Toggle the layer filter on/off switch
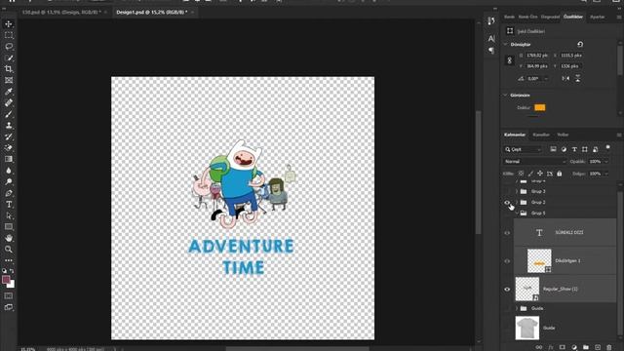Viewport: 624px width, 351px height. 607,148
